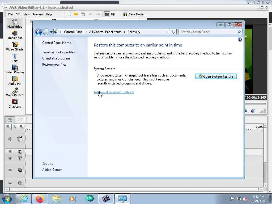272x204 pixels.
Task: Refresh the Recovery page
Action: 173,32
